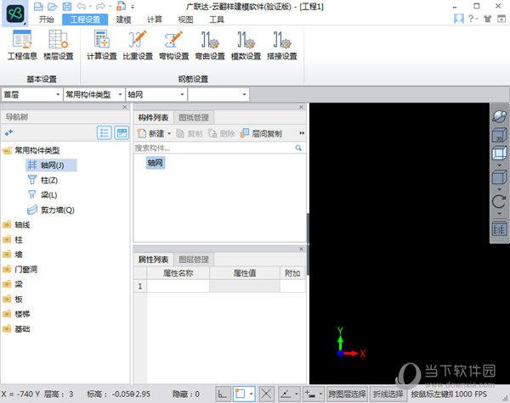Screen dimensions: 510x403
Task: Select 轴网(J) in the navigation tree
Action: pyautogui.click(x=51, y=165)
